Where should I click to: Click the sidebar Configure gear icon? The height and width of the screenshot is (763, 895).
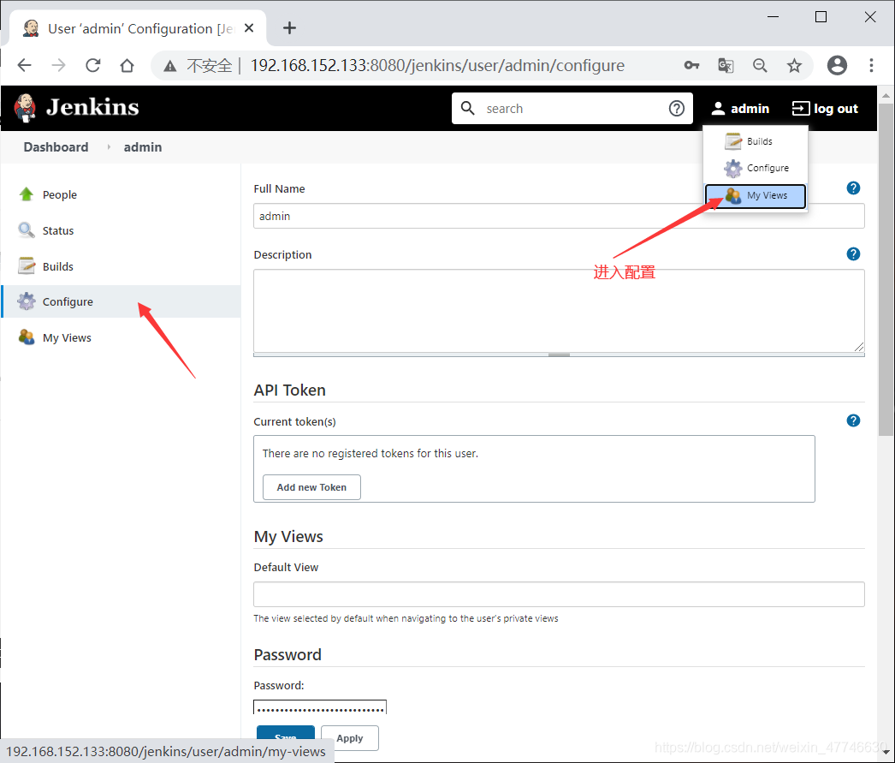click(x=27, y=301)
